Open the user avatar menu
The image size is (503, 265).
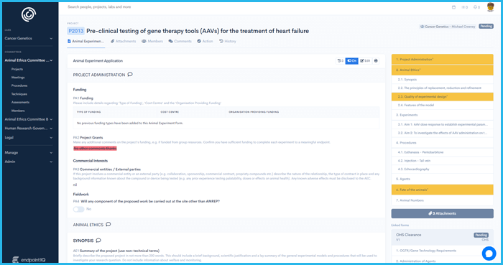point(490,7)
